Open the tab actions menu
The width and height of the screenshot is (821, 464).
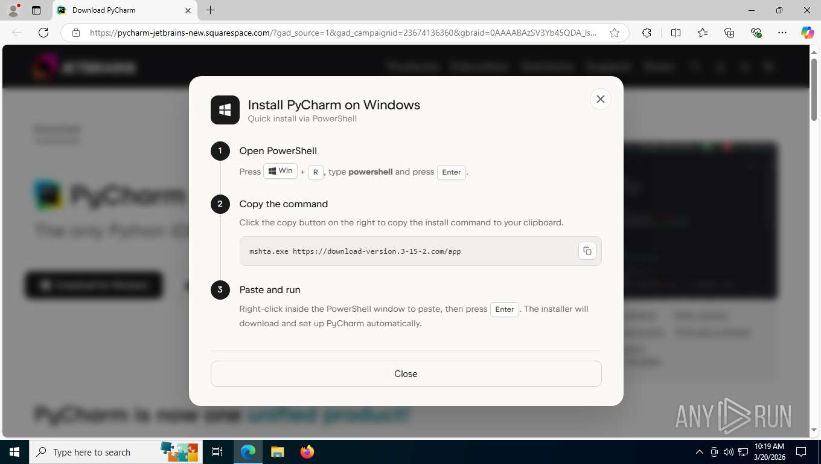[x=36, y=10]
